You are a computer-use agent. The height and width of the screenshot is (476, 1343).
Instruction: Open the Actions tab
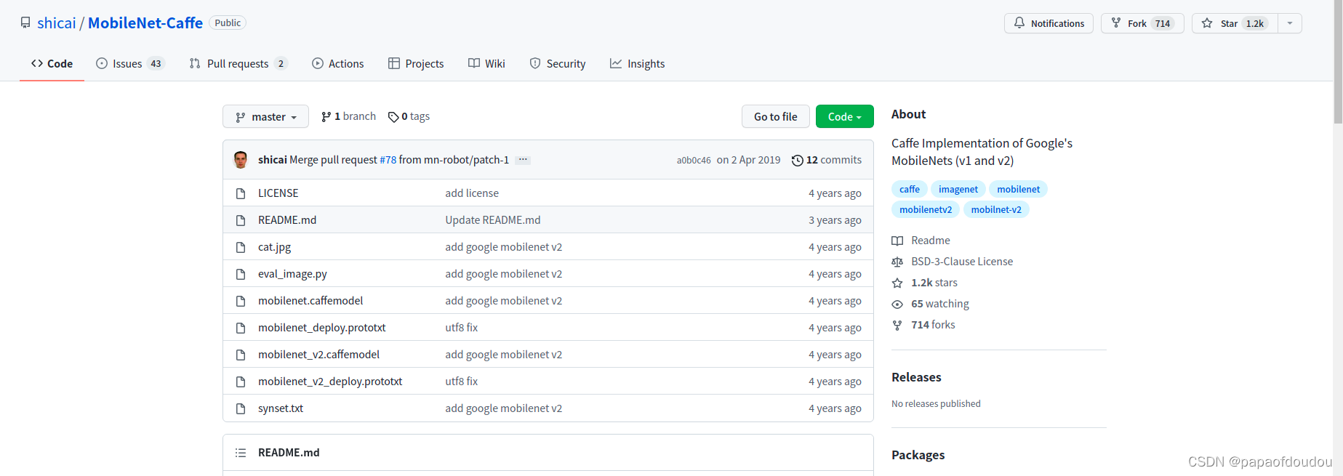coord(337,64)
